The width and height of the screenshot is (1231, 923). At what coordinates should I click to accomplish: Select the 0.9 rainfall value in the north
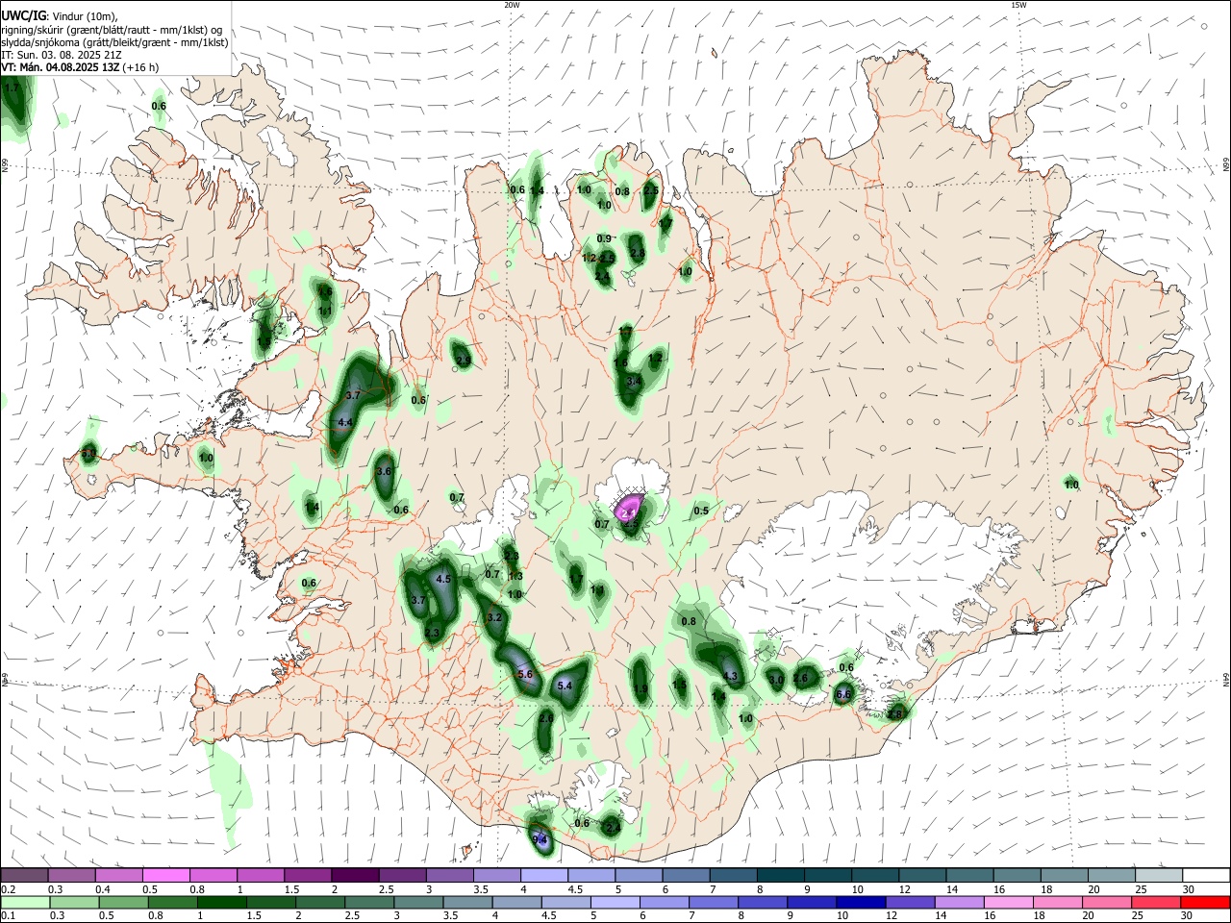click(604, 238)
